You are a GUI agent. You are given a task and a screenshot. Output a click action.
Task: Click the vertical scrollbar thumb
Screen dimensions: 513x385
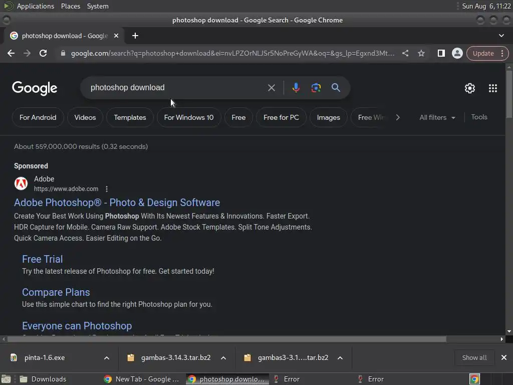(x=509, y=94)
